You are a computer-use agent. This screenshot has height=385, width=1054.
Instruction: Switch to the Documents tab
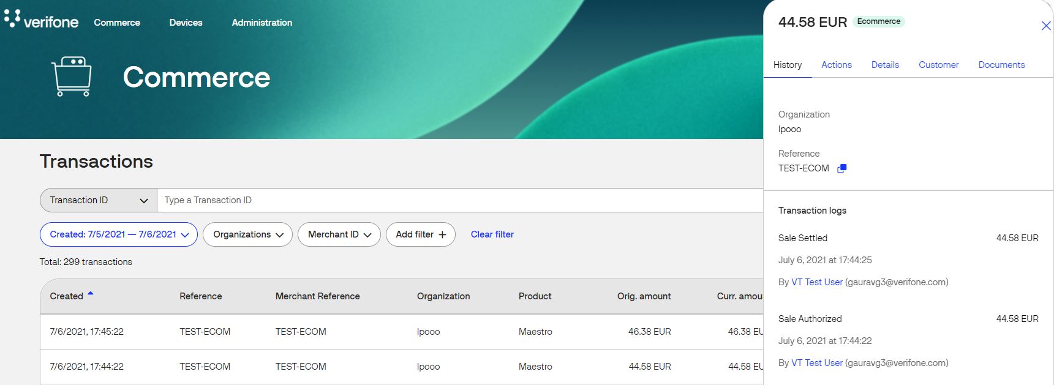click(x=1001, y=65)
